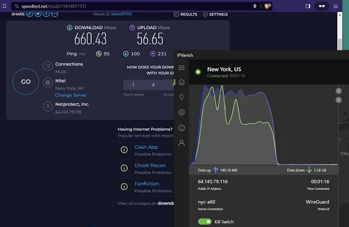
Task: Click the upper round arrow button beside the graph
Action: [x=339, y=91]
